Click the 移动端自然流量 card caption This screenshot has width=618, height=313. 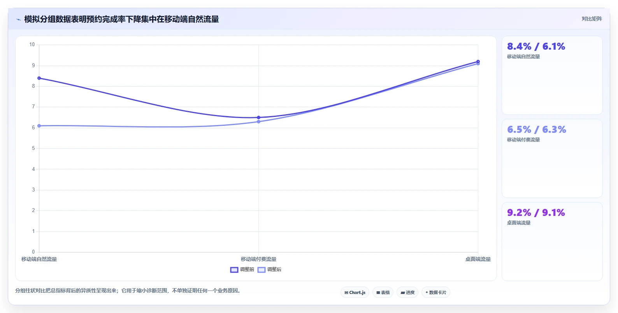(x=523, y=56)
